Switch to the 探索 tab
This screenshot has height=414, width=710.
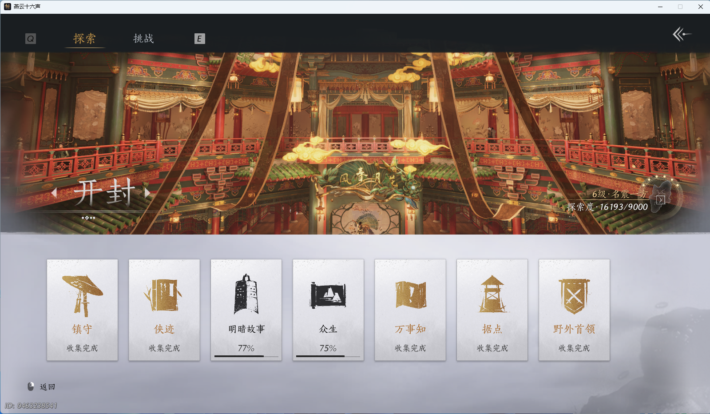[84, 39]
